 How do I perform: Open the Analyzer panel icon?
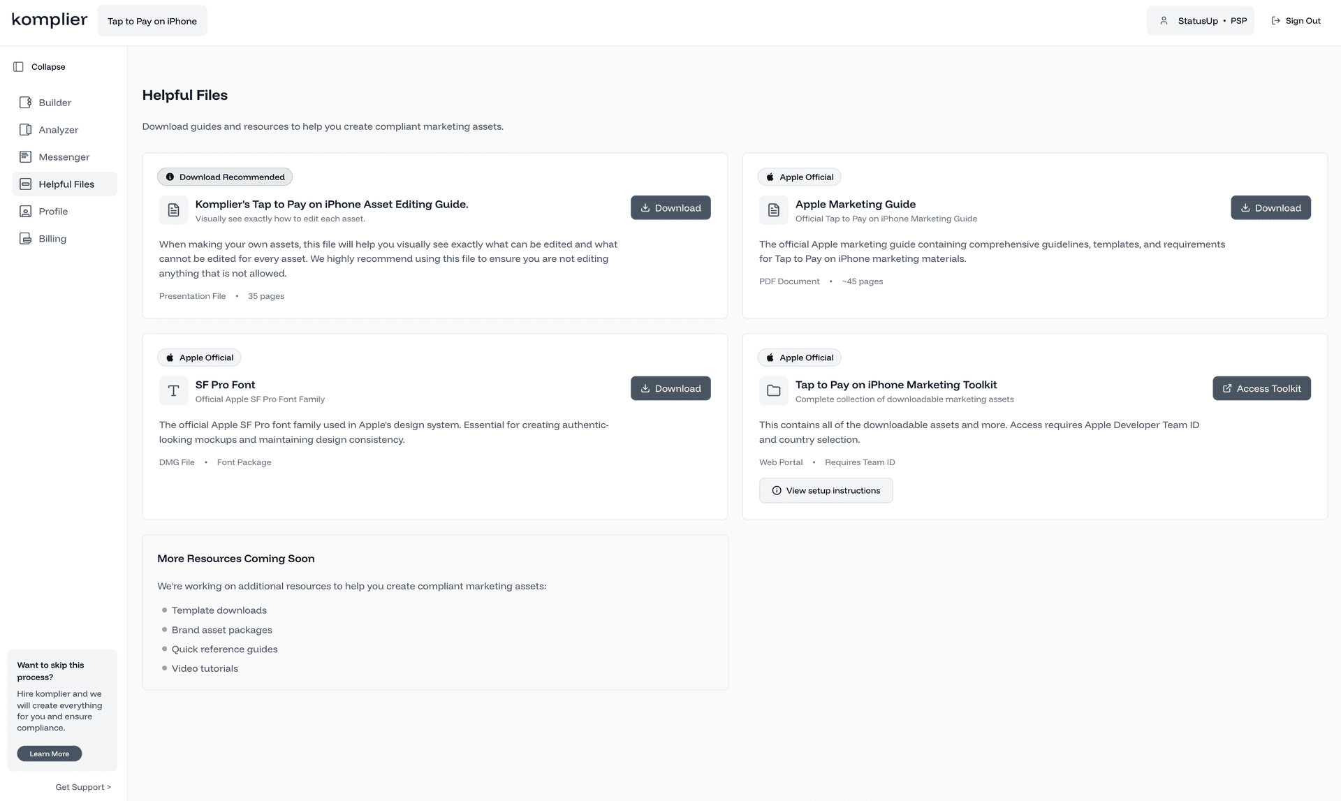point(25,129)
